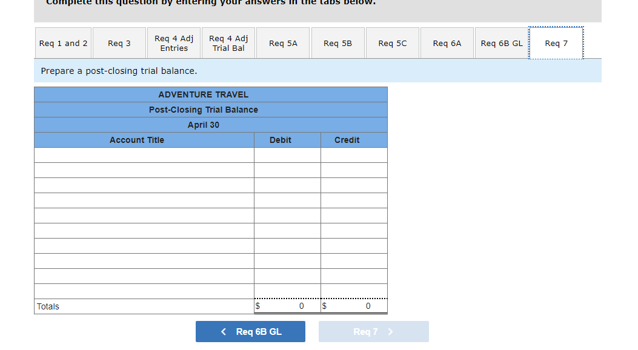Switch to the Req 4 Adj Trial Bal tab
This screenshot has width=638, height=350.
point(228,43)
